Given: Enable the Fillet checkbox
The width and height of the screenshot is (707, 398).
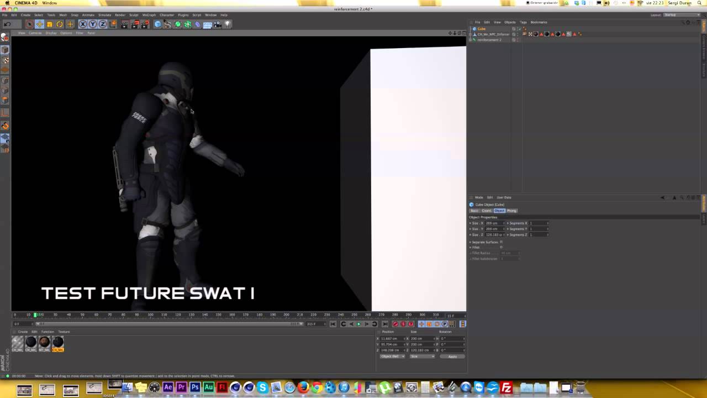Looking at the screenshot, I should coord(501,248).
